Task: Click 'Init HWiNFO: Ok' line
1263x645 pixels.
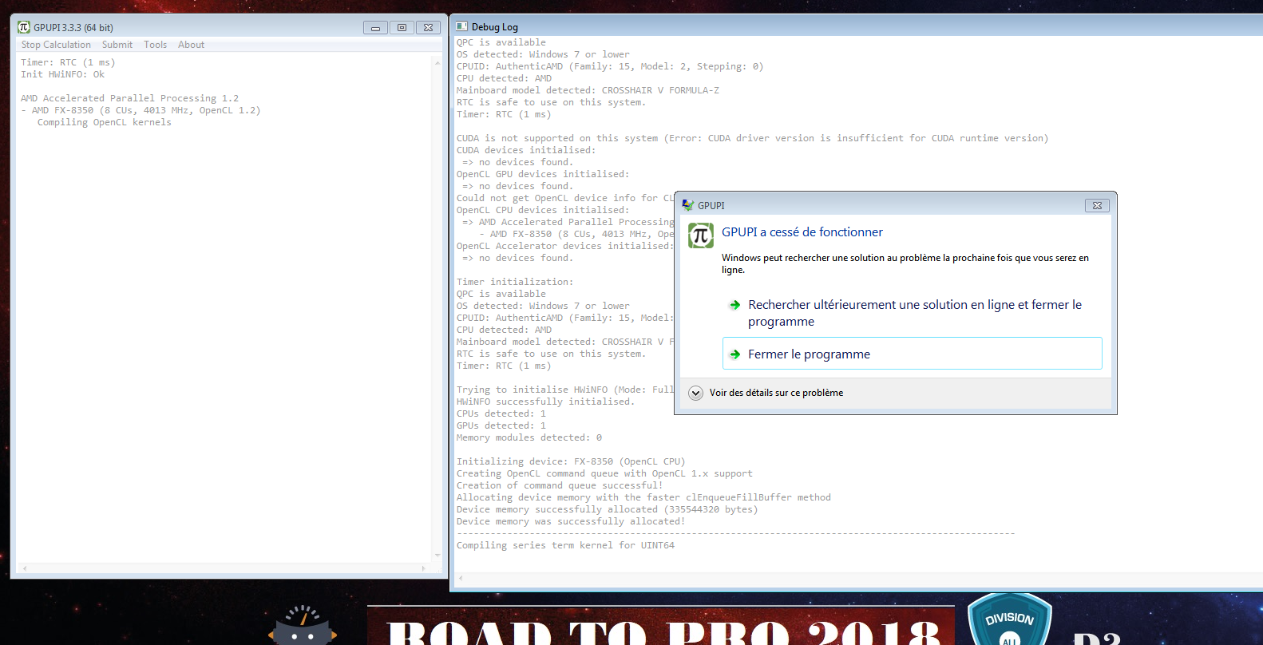Action: (x=63, y=74)
